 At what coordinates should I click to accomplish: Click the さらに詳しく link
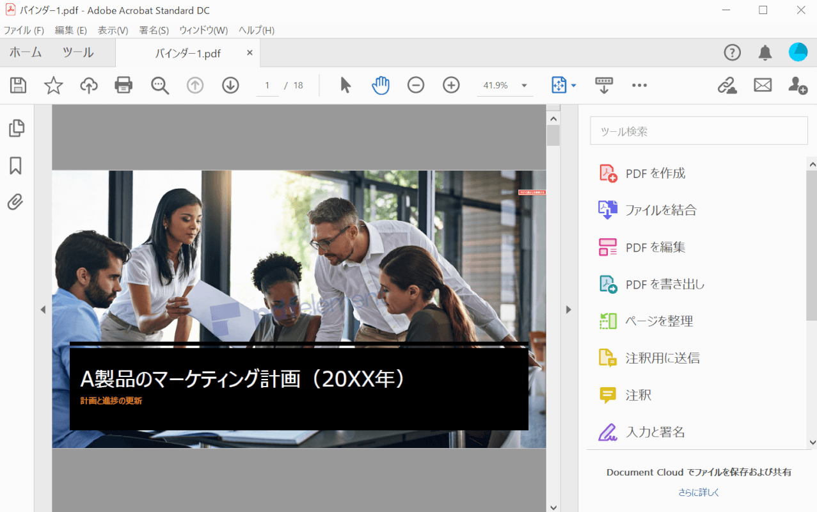coord(699,493)
